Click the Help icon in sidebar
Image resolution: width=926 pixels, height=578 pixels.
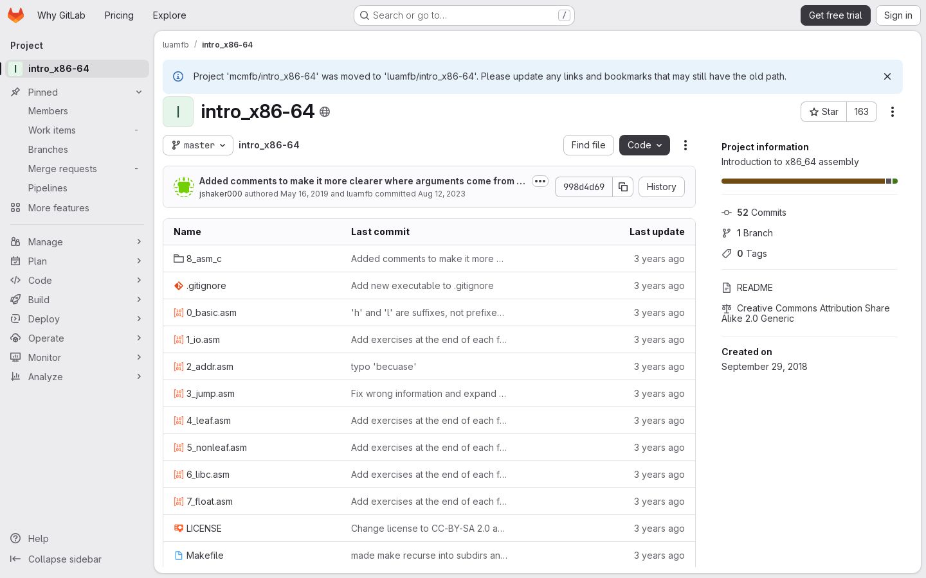(x=15, y=539)
